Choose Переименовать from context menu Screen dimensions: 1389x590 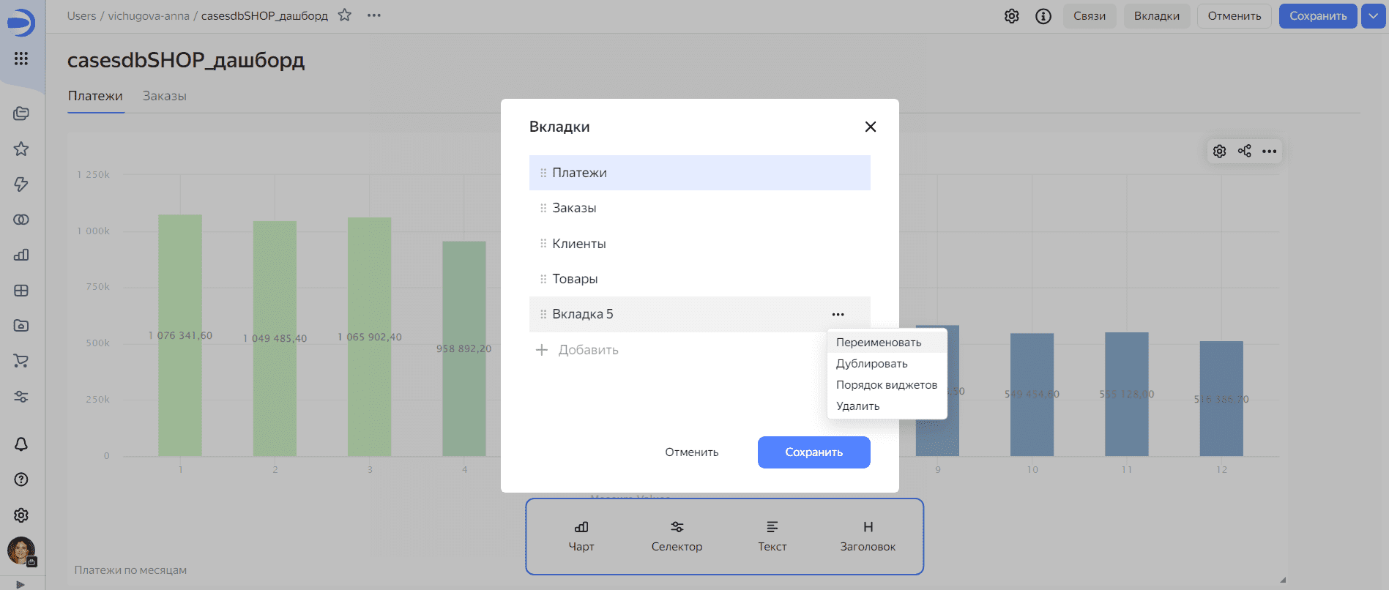tap(887, 343)
